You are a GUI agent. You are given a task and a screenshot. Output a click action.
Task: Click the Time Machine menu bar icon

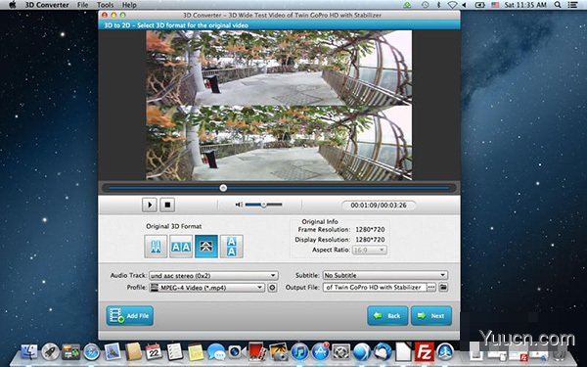coord(425,5)
